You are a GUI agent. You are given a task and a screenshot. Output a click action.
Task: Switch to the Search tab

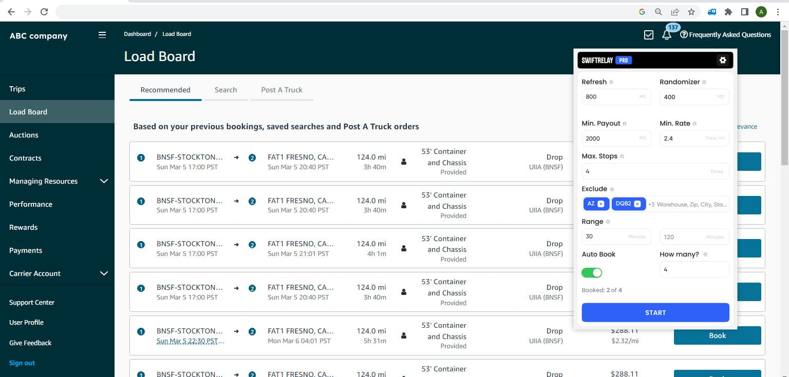pos(226,90)
